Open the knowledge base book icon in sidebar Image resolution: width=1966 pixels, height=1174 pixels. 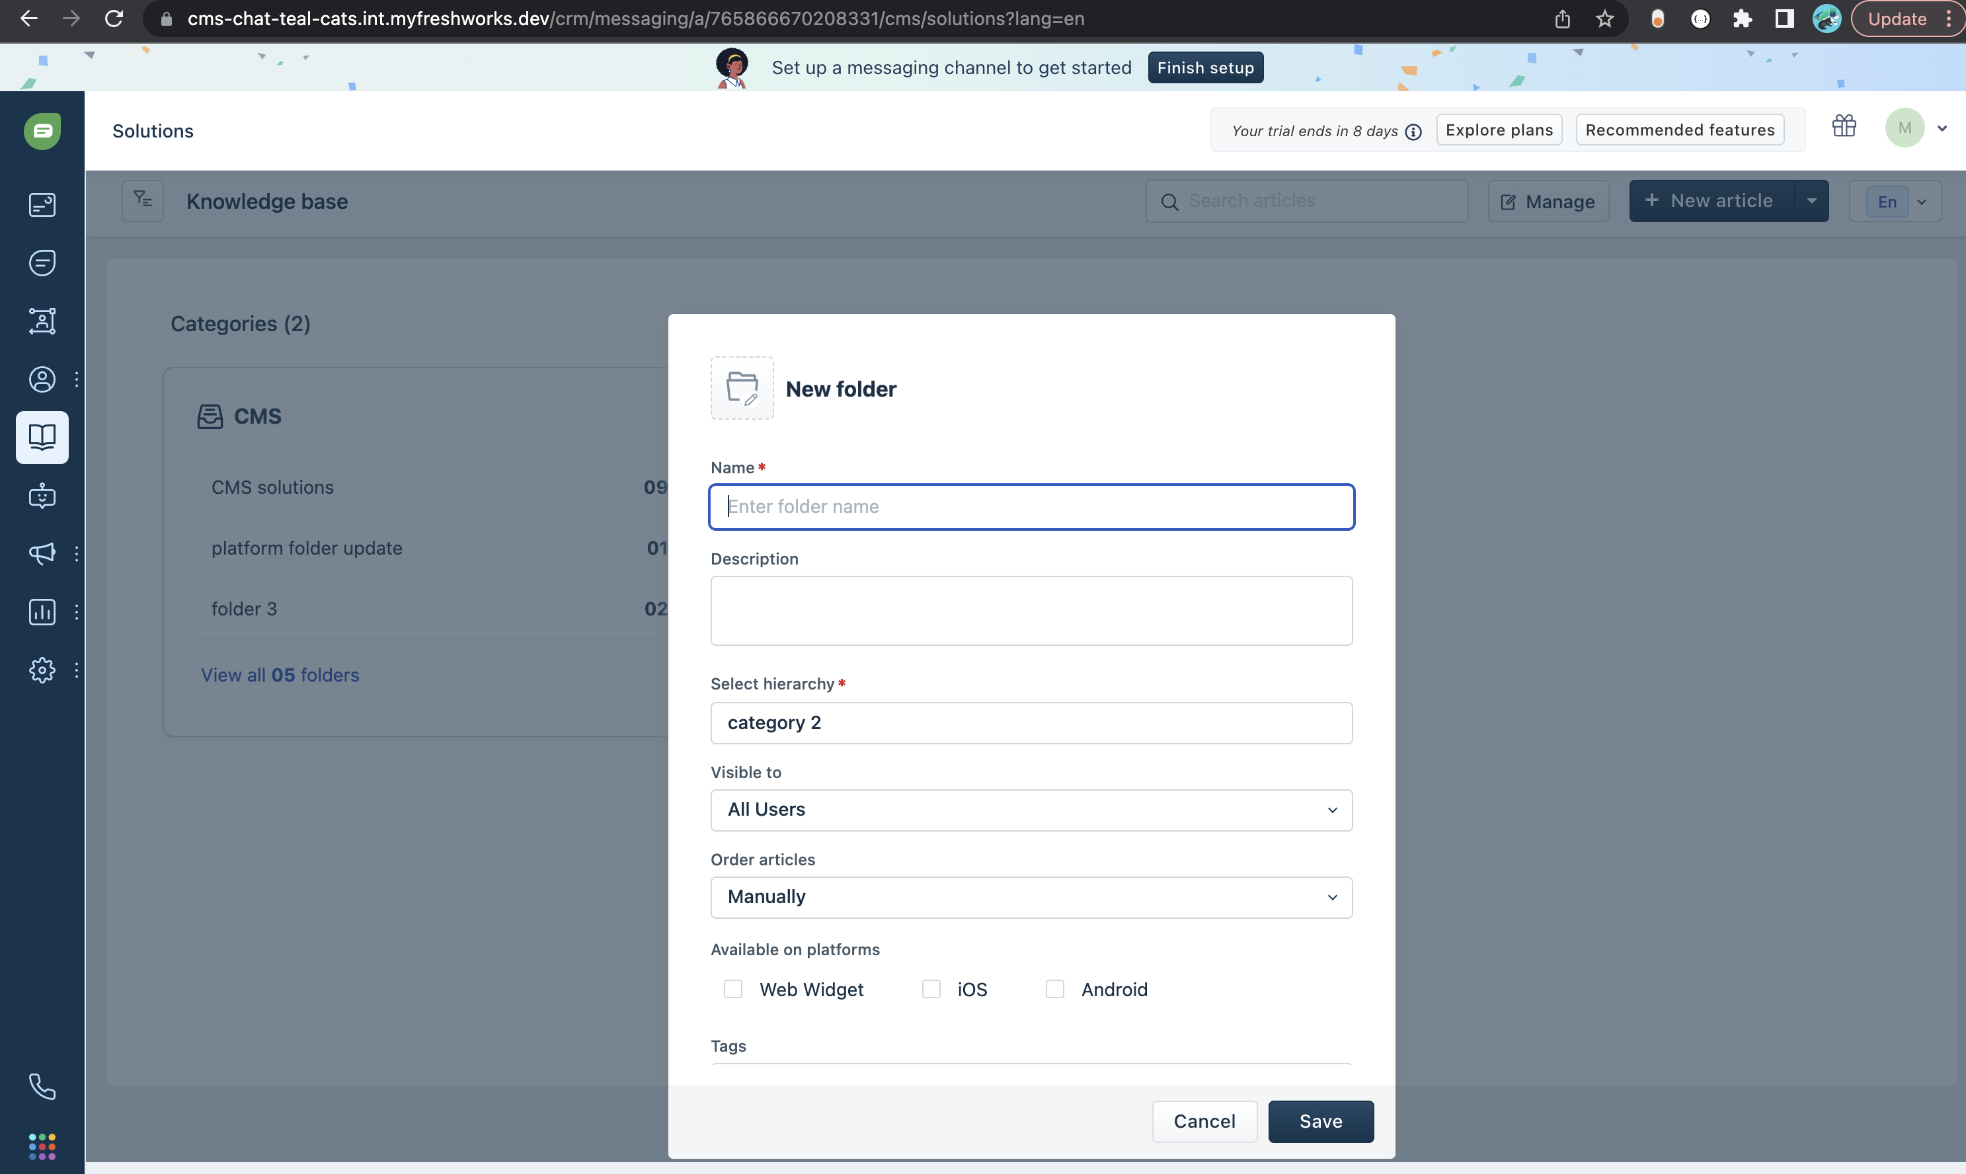point(42,437)
